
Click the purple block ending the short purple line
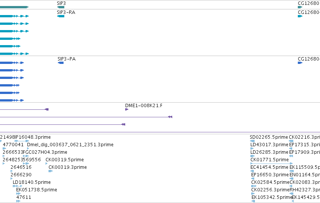pos(47,109)
